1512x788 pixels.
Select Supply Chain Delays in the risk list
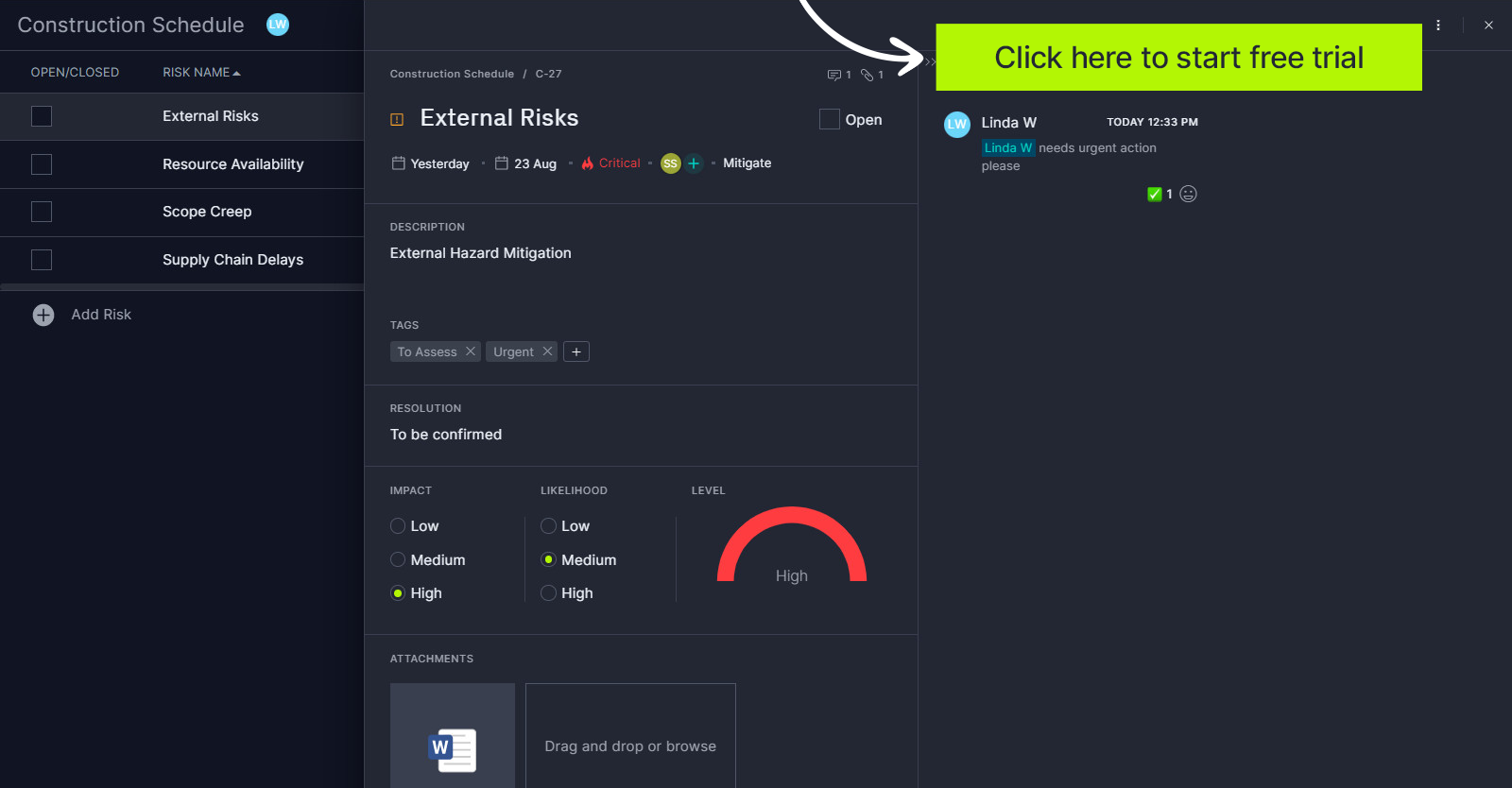coord(233,260)
